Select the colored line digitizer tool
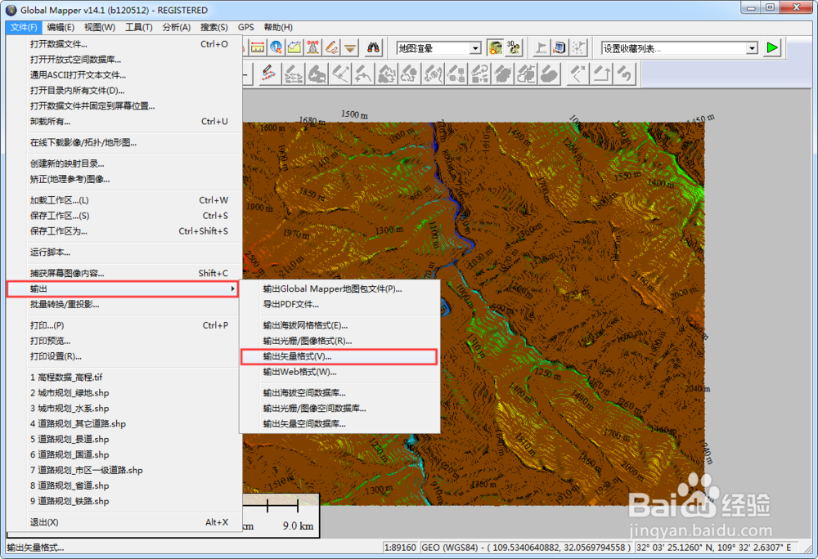 (x=268, y=74)
